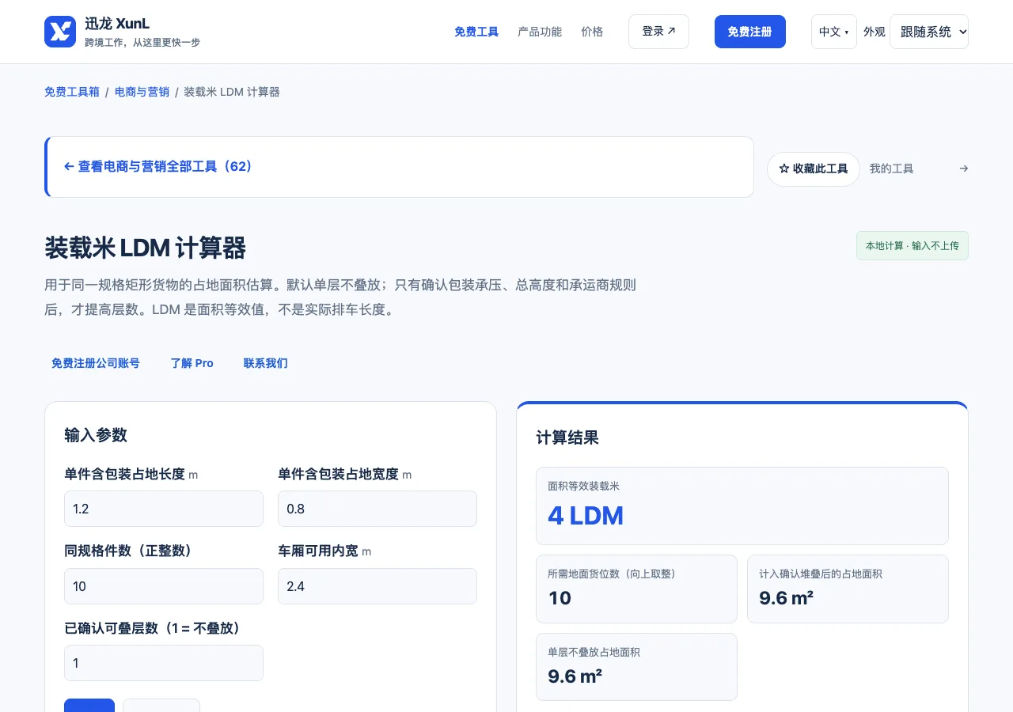Open the 跟随系统 appearance dropdown
1013x712 pixels.
click(929, 32)
